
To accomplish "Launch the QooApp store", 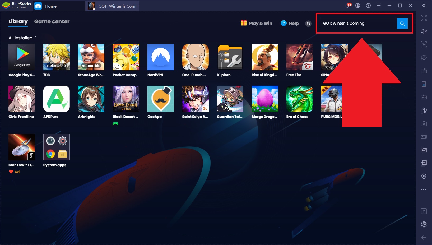I will (x=161, y=99).
